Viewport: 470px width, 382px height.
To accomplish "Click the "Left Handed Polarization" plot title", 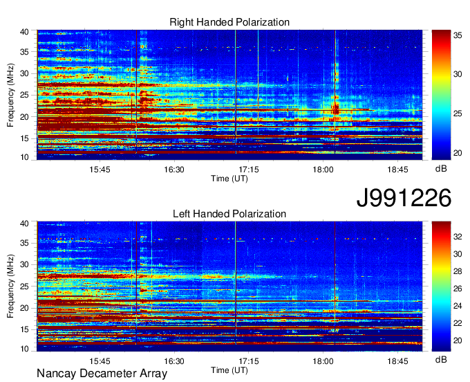I will click(x=229, y=214).
